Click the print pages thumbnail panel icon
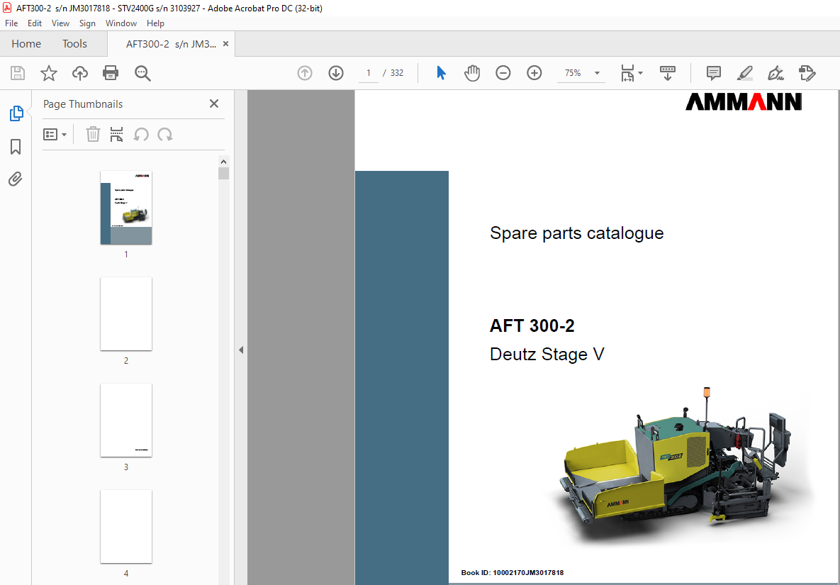The height and width of the screenshot is (585, 840). point(116,134)
